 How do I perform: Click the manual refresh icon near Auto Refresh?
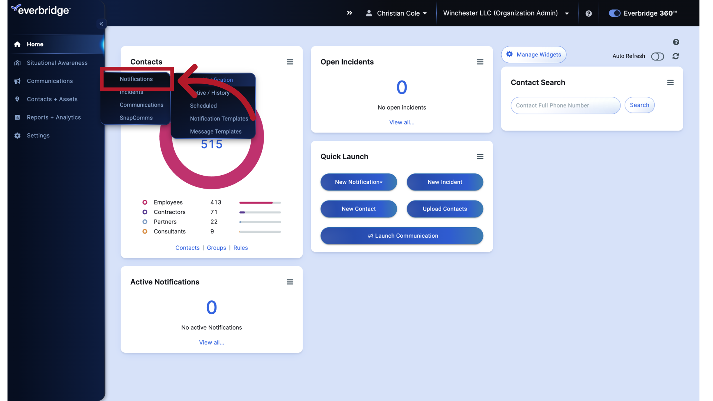tap(676, 56)
